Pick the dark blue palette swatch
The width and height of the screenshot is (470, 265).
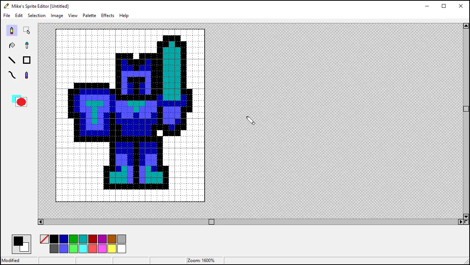tap(64, 239)
